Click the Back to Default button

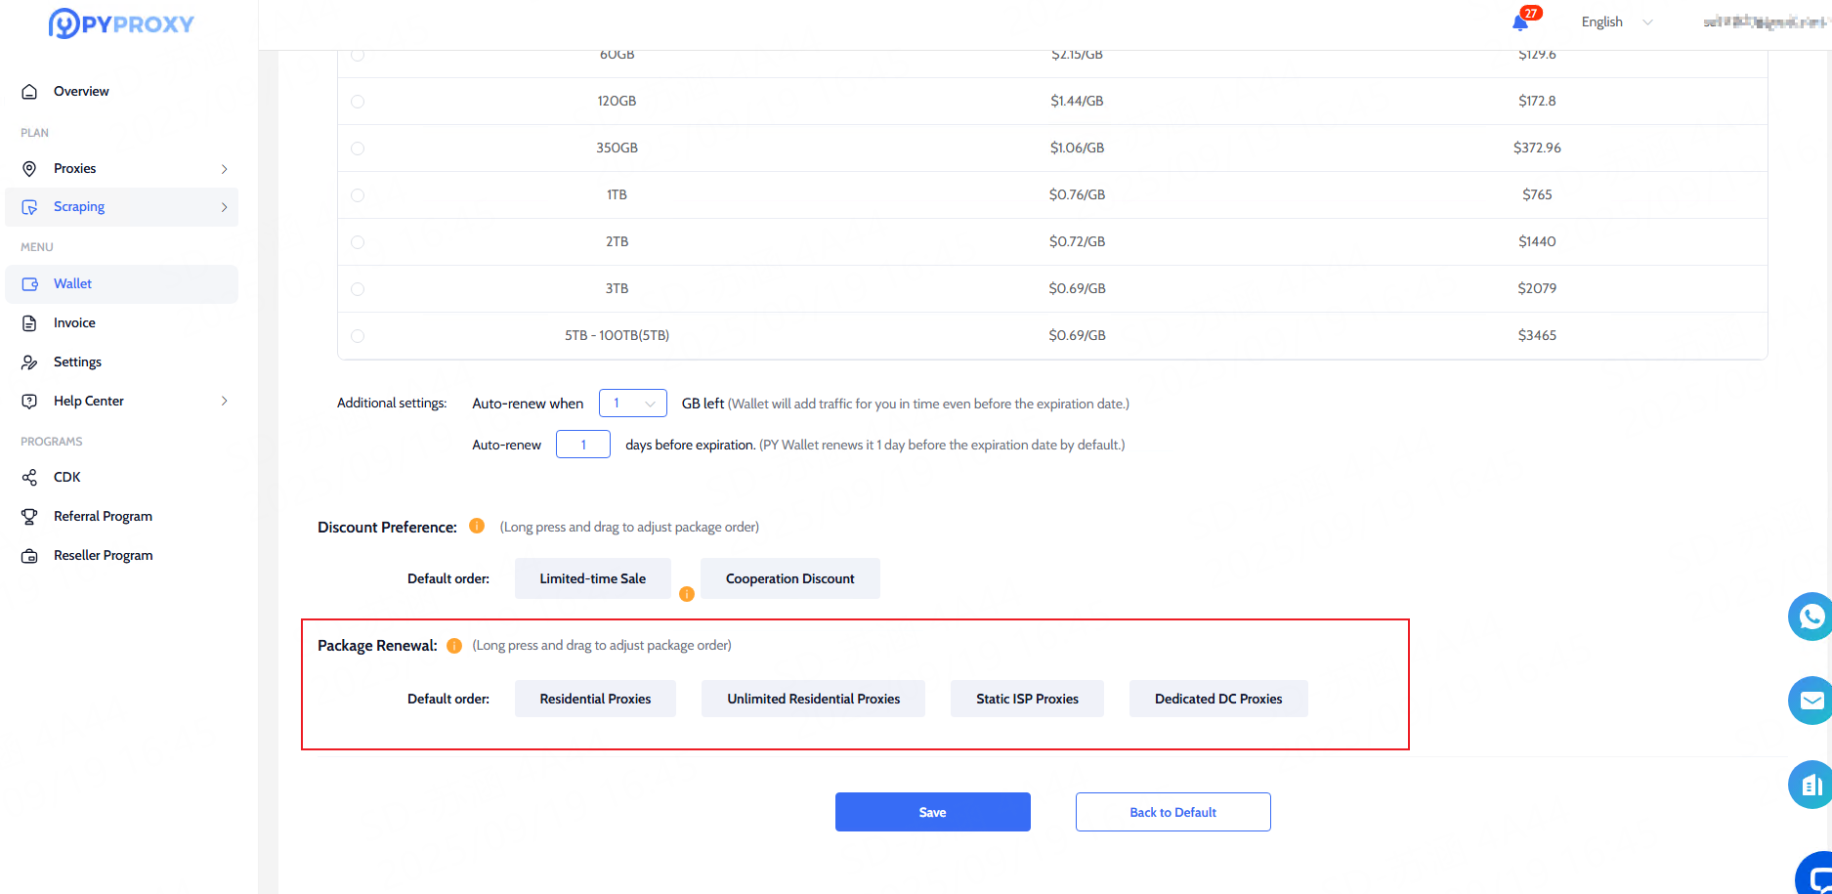point(1172,812)
